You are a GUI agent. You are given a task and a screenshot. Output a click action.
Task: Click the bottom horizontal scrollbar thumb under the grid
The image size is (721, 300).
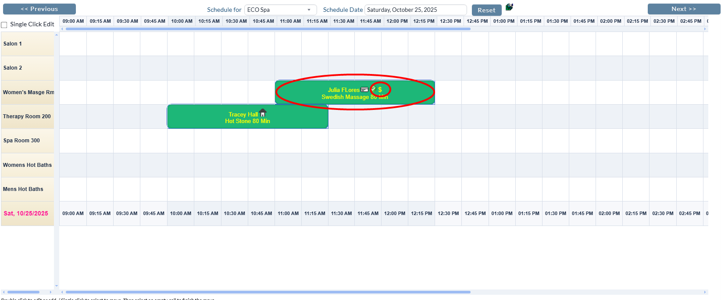coord(268,292)
